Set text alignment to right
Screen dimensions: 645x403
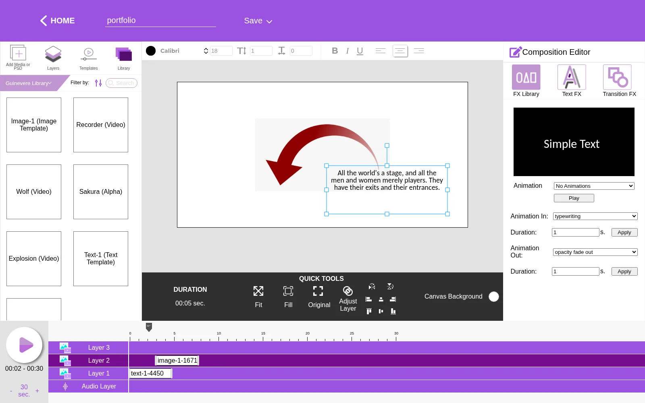tap(419, 51)
